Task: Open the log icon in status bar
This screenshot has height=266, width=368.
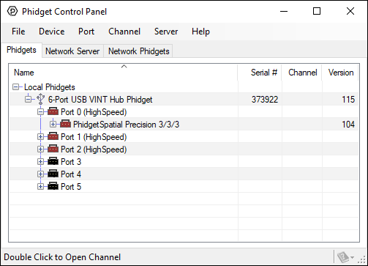Action: 343,257
